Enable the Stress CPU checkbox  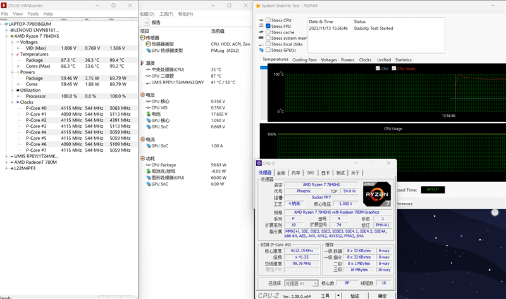[x=268, y=20]
